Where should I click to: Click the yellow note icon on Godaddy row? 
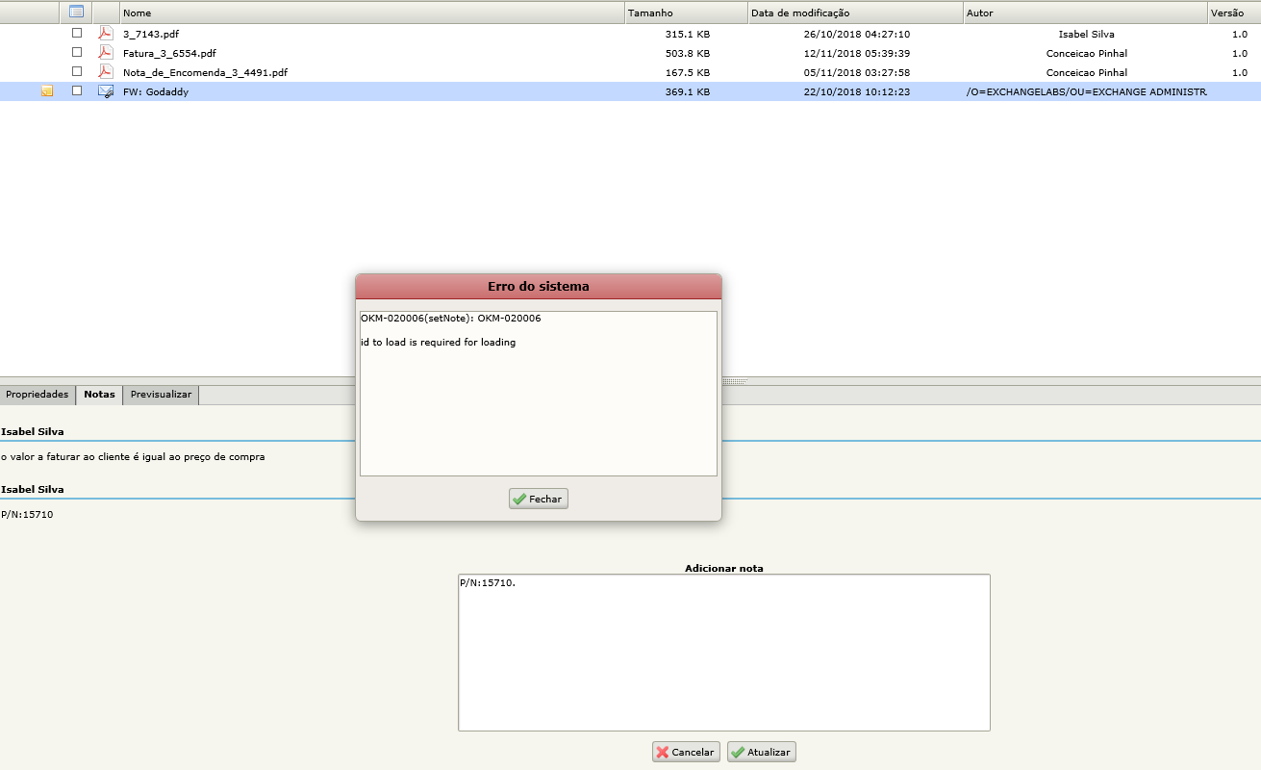click(47, 91)
